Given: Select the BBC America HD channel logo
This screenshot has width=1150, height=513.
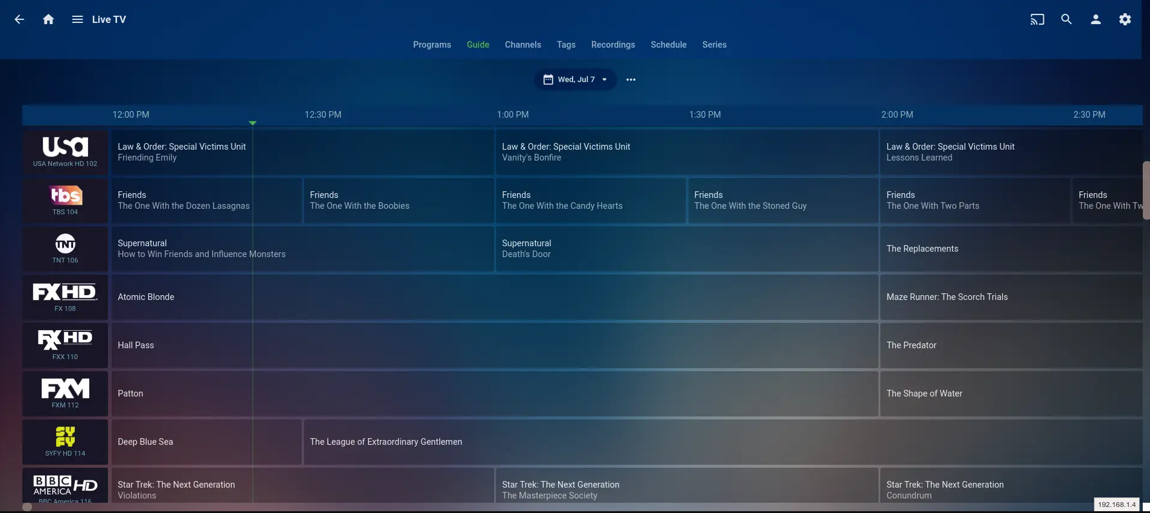Looking at the screenshot, I should point(65,486).
